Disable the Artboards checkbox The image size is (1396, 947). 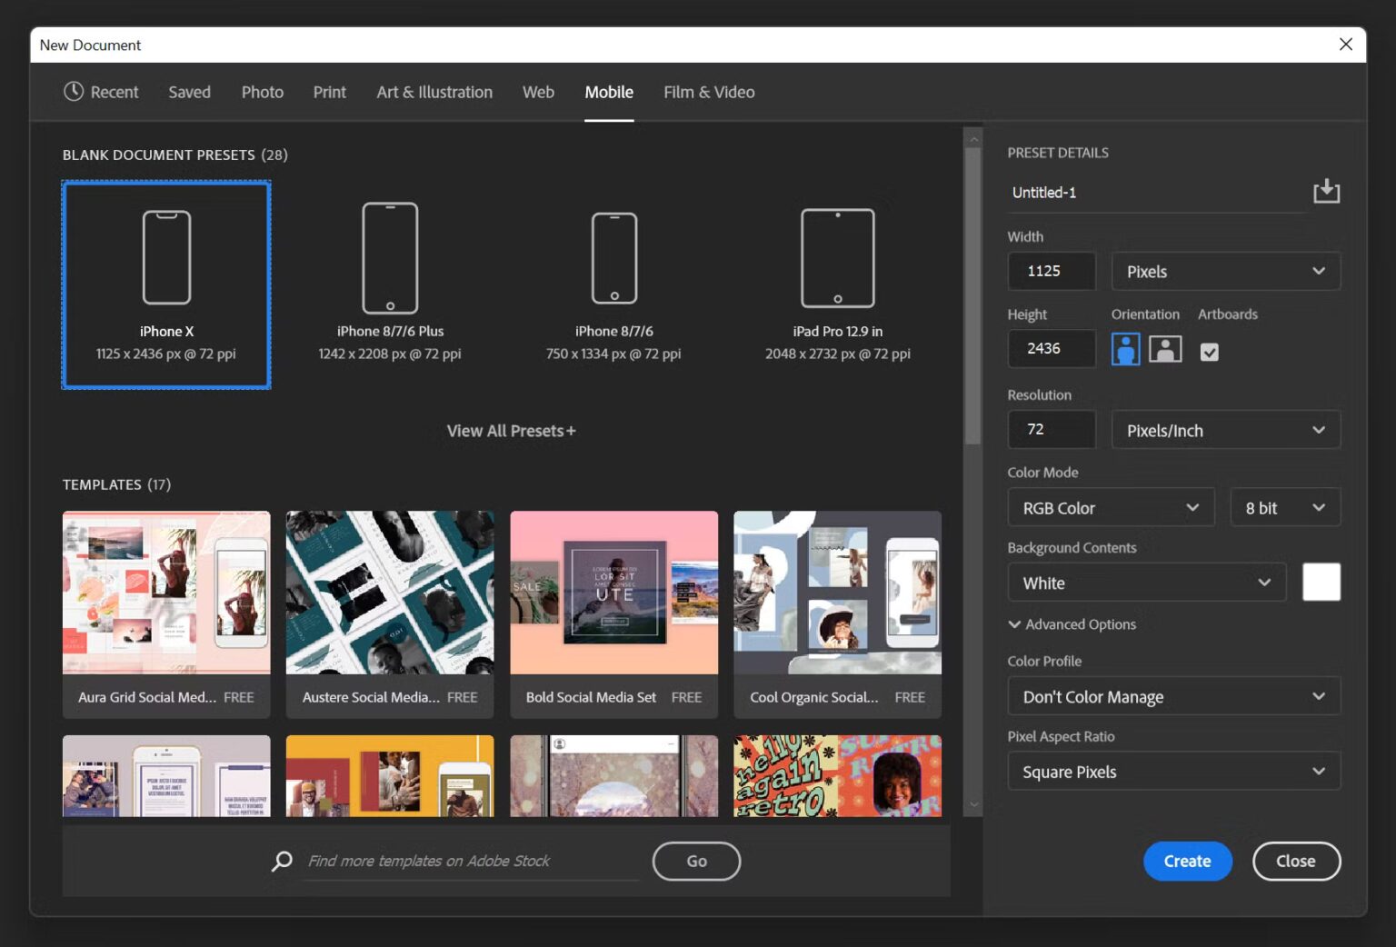1209,351
